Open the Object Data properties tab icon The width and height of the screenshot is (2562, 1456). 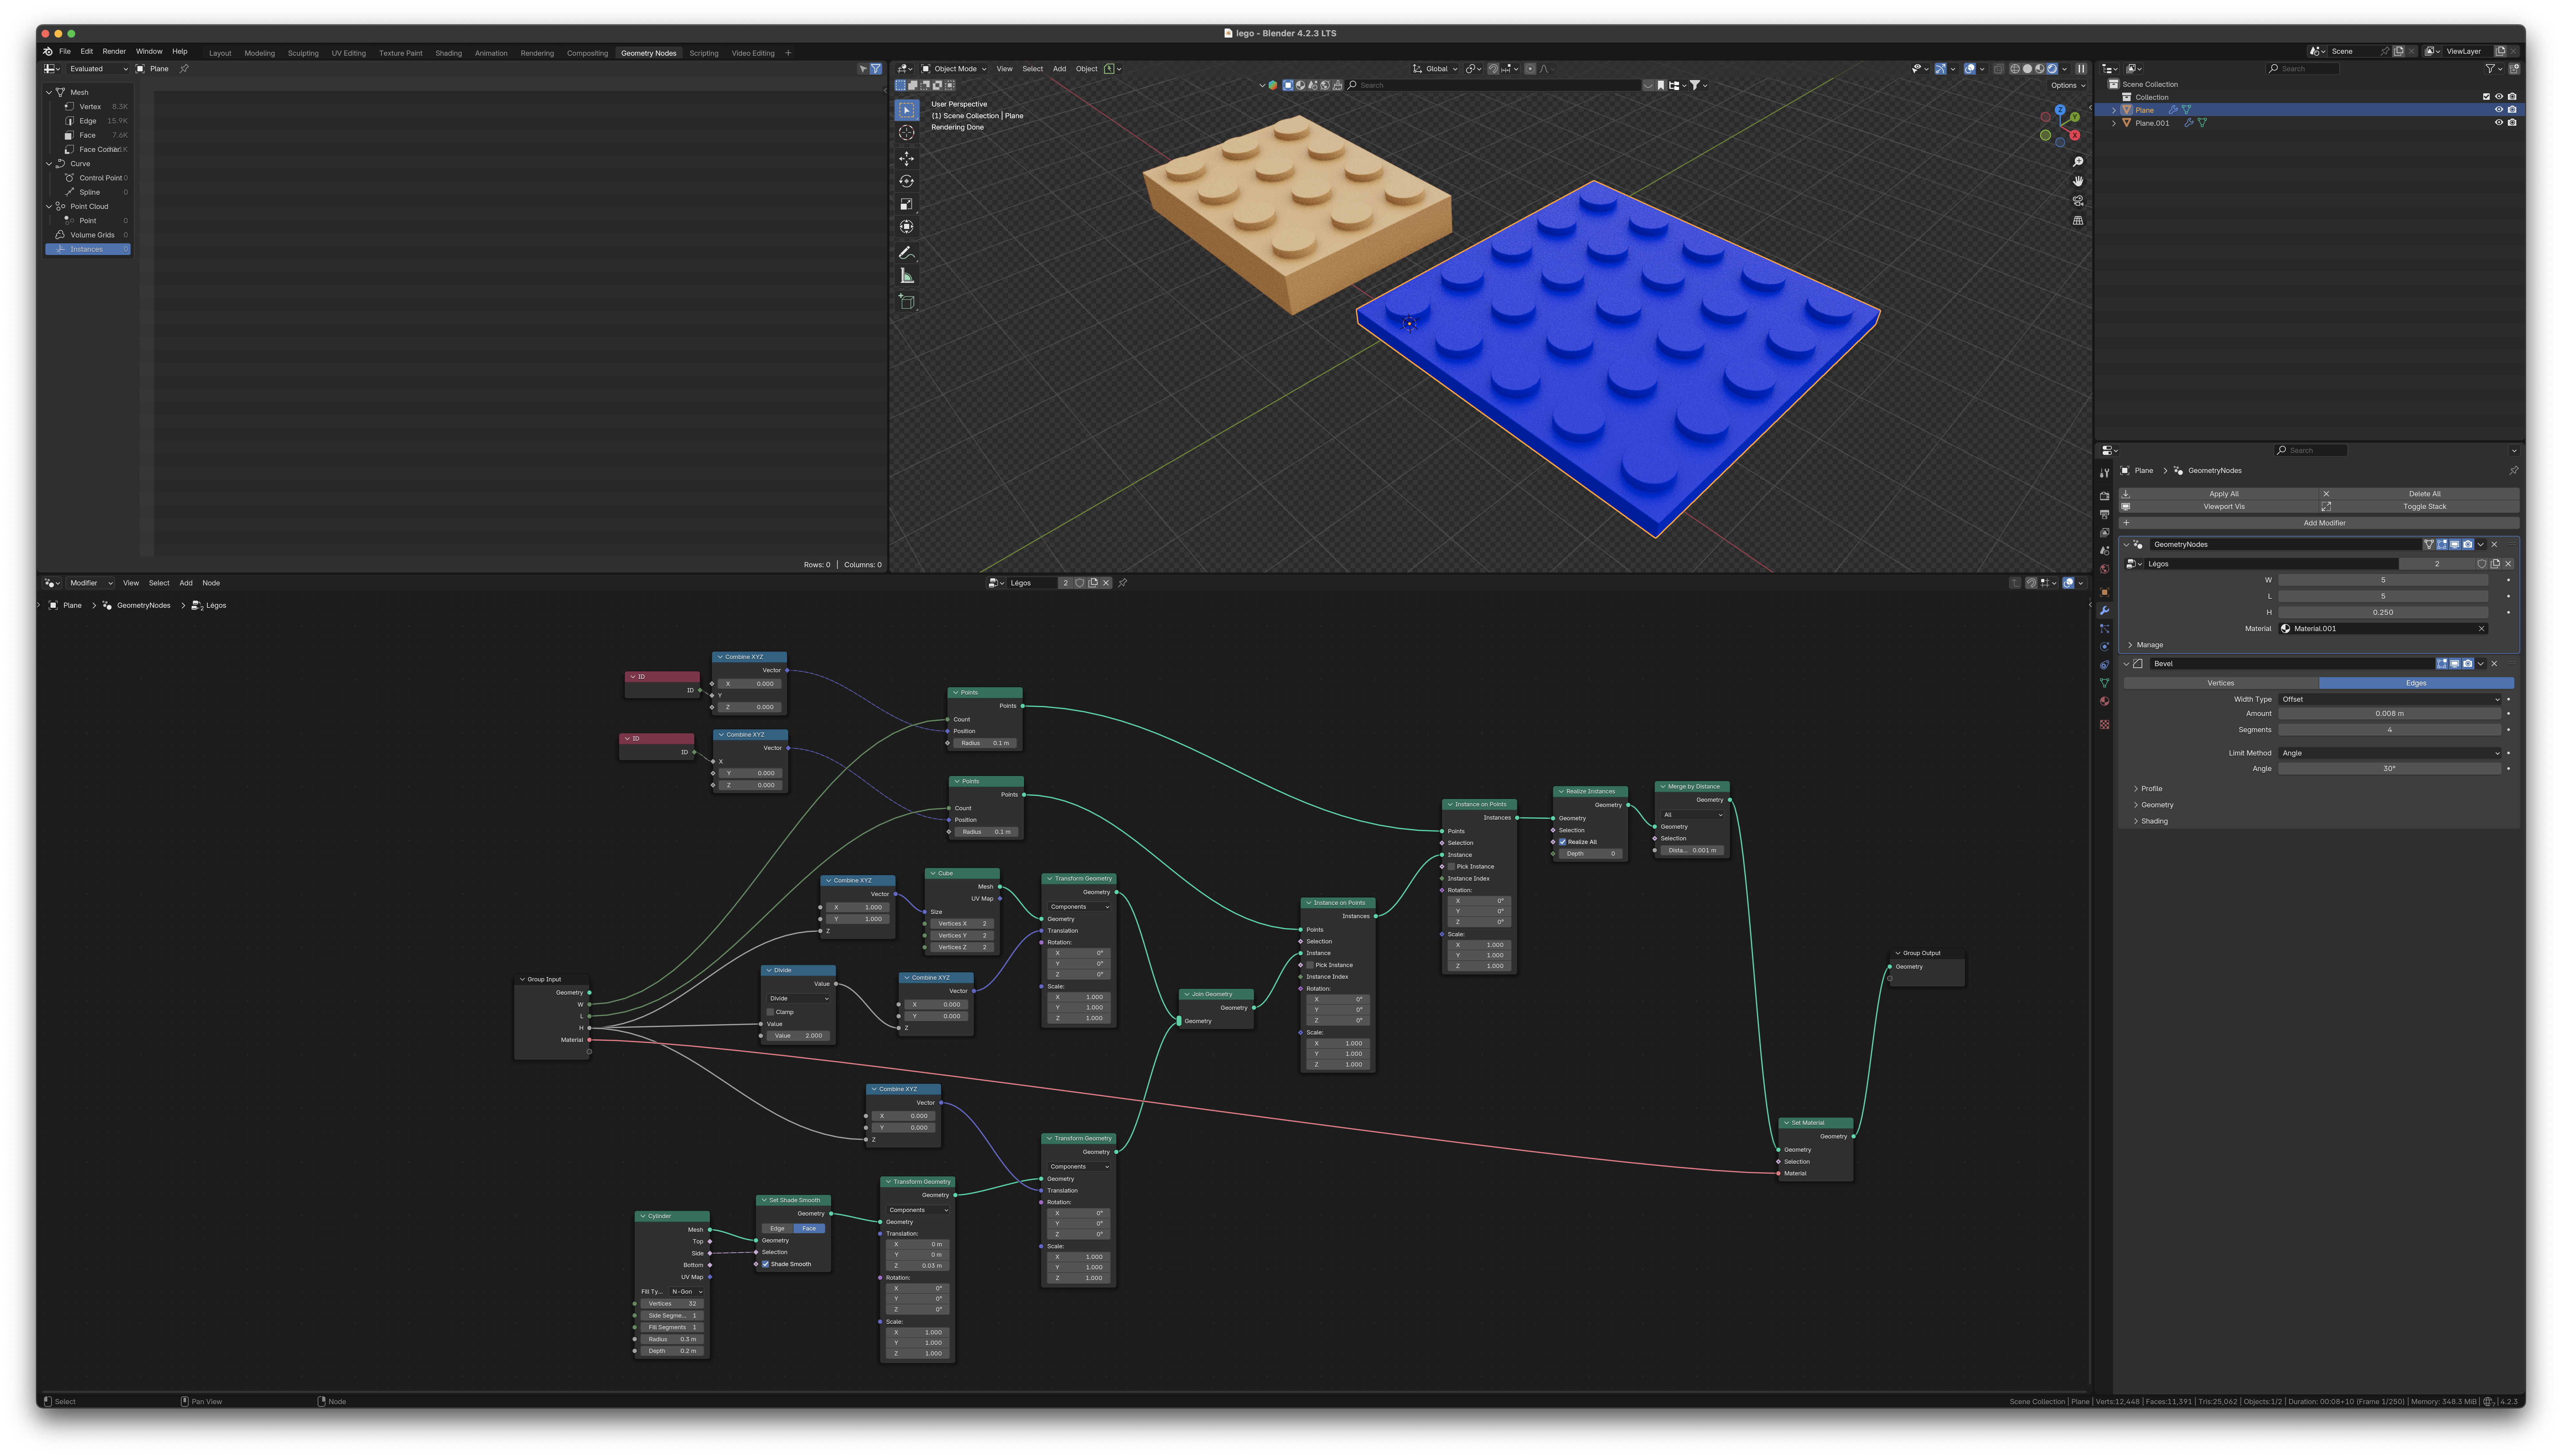[2105, 683]
